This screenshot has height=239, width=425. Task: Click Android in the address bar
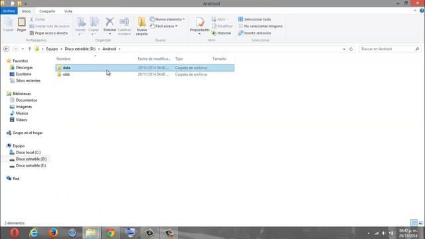(x=109, y=48)
